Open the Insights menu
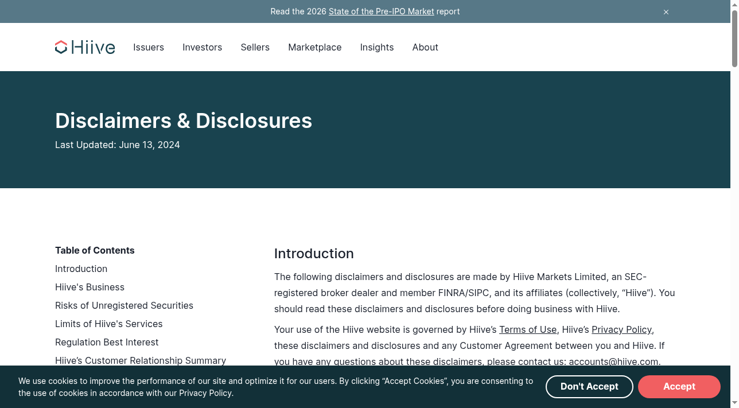739x408 pixels. pos(377,47)
